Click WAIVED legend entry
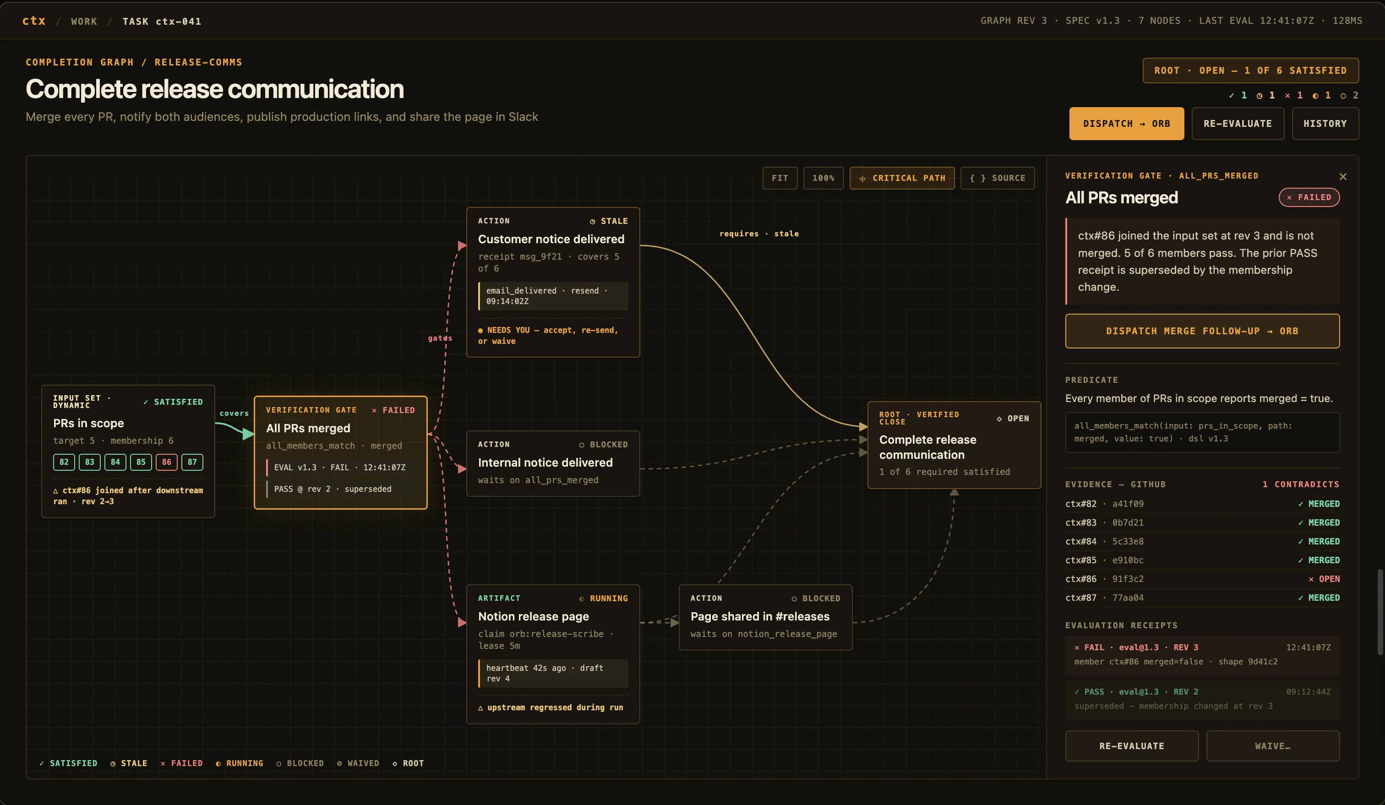The width and height of the screenshot is (1385, 805). coord(358,763)
